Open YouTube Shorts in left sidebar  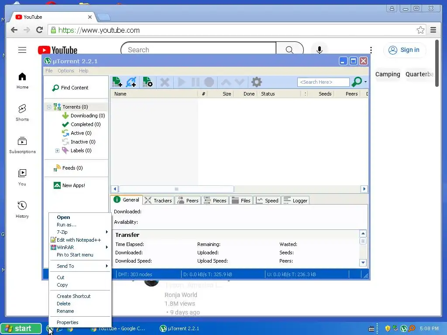[22, 113]
